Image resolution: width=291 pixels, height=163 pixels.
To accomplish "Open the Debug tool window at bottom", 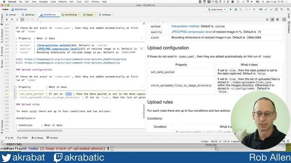I will pos(37,138).
